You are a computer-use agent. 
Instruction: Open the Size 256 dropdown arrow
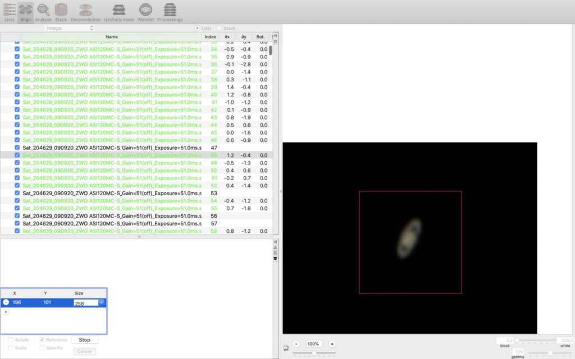102,302
